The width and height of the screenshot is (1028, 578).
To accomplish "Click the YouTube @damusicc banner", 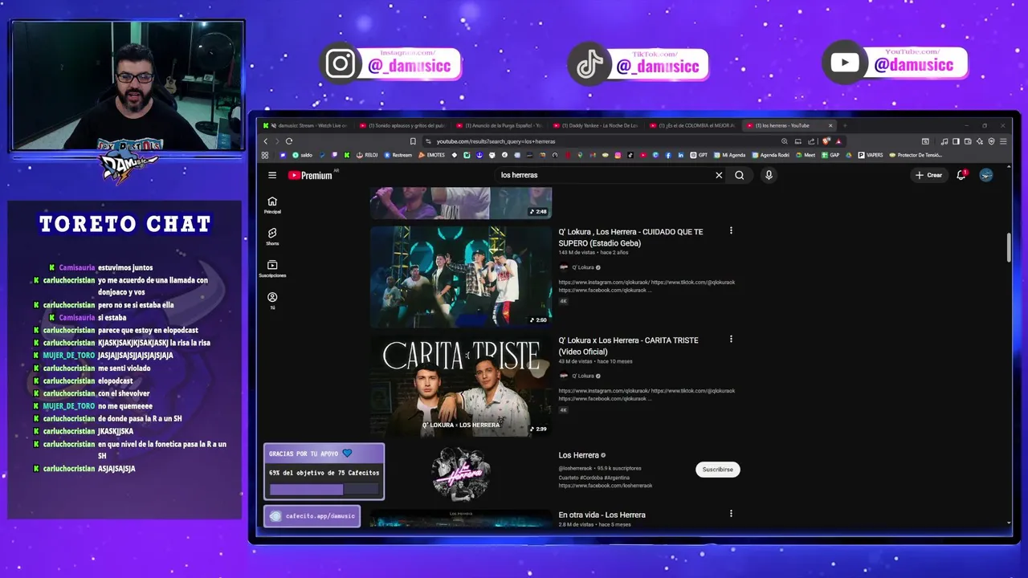I will 895,63.
